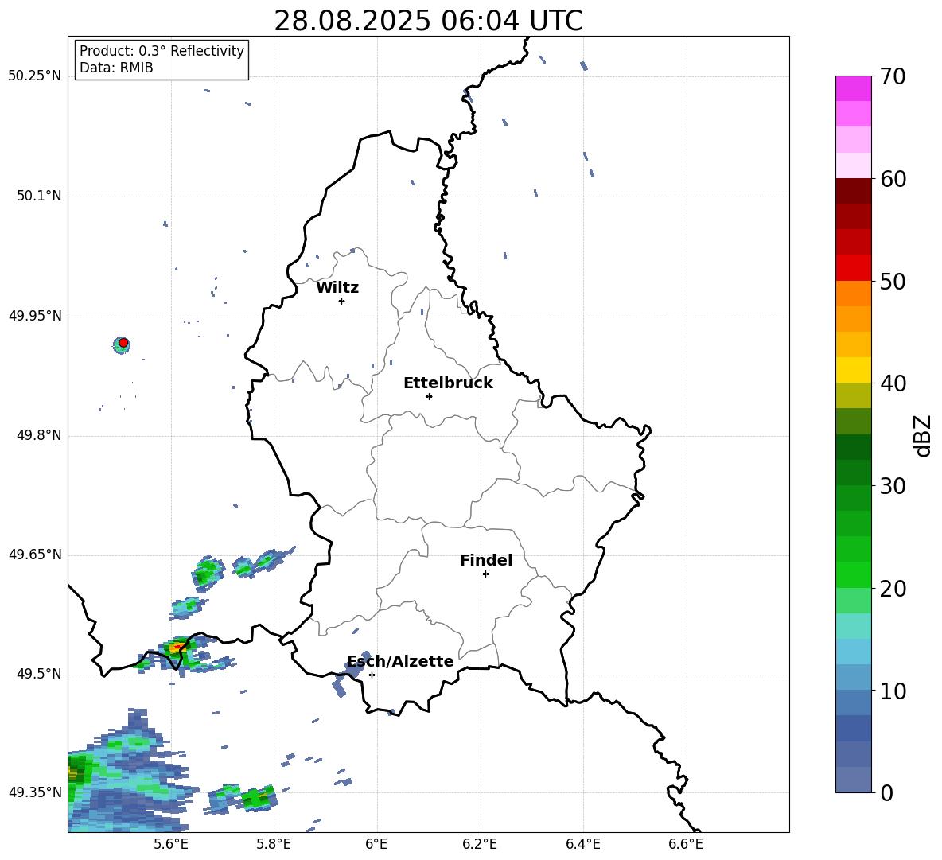Click the 10 tick on the colorbar
Viewport: 942px width, 860px height.
[893, 691]
